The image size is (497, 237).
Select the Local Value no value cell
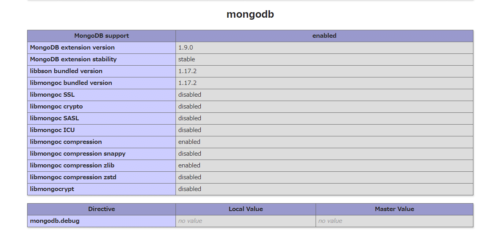(x=190, y=221)
